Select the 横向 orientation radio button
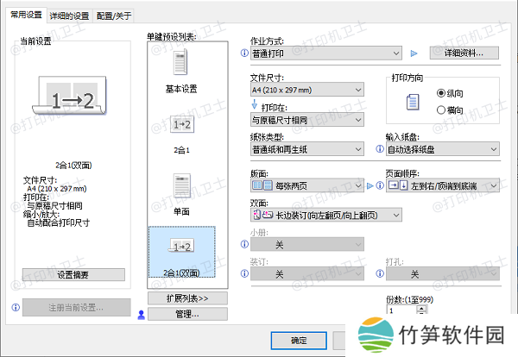 point(441,110)
